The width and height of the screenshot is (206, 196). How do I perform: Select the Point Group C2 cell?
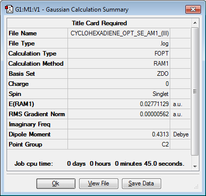coord(119,144)
